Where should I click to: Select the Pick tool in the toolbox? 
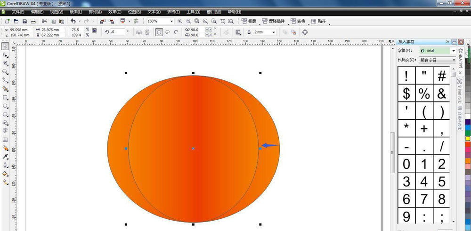tap(5, 46)
